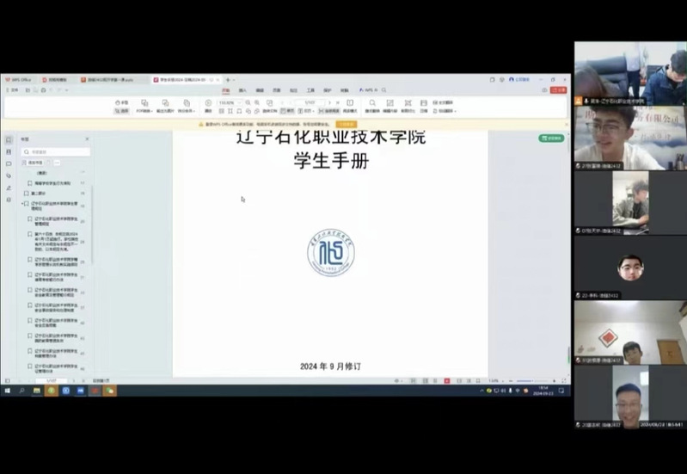This screenshot has width=687, height=474.
Task: Toggle continuous reading mode in toolbar
Action: click(329, 111)
